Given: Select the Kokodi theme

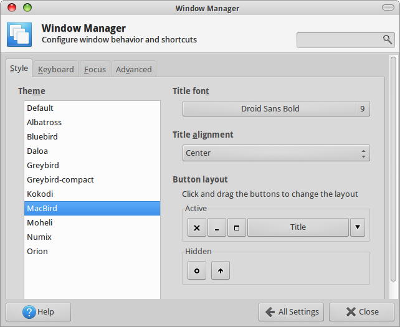Looking at the screenshot, I should tap(92, 194).
